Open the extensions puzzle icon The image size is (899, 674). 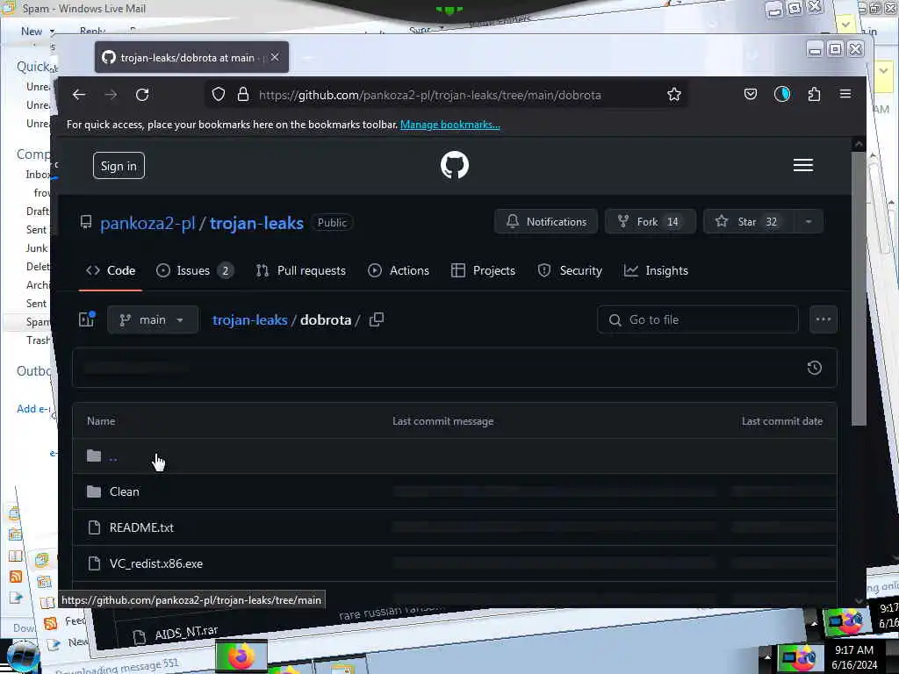[x=814, y=94]
